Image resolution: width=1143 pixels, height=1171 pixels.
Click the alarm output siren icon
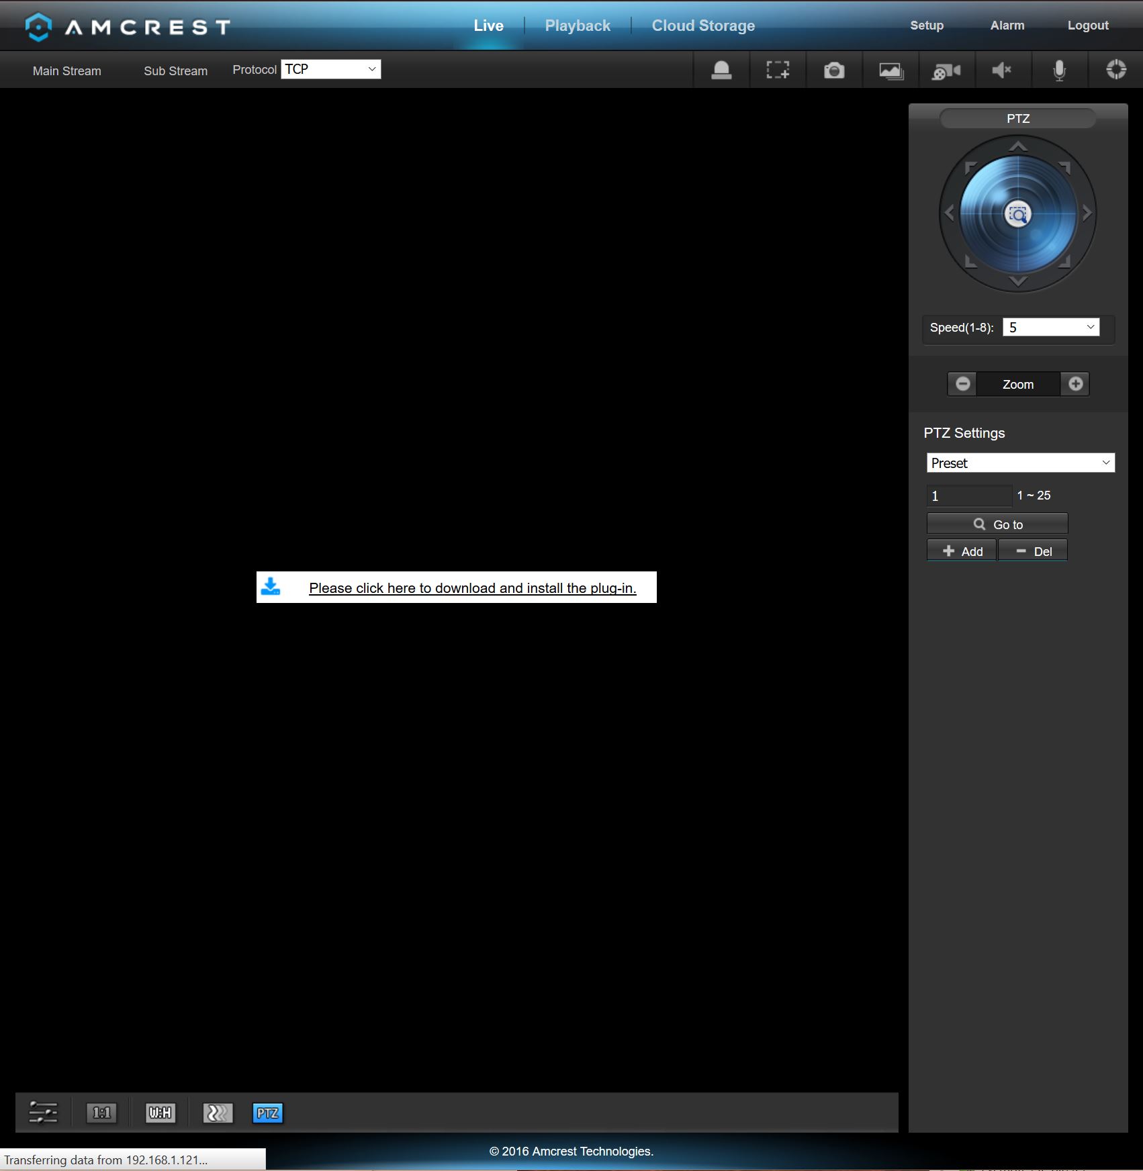pyautogui.click(x=721, y=70)
